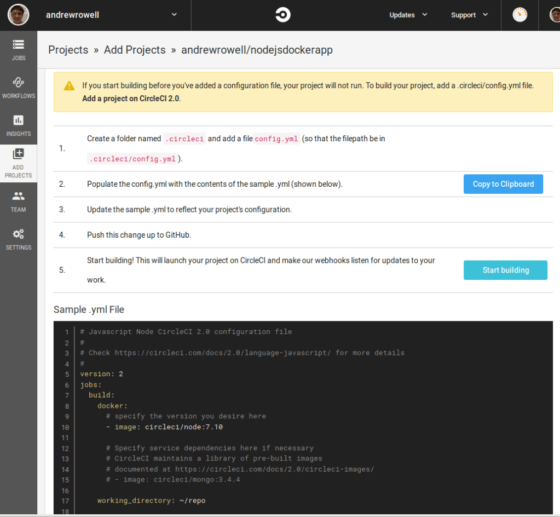Click the profile avatar at top right
The image size is (560, 517).
pos(554,15)
